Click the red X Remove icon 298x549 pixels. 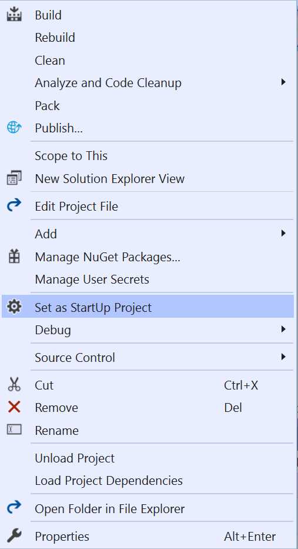(14, 407)
